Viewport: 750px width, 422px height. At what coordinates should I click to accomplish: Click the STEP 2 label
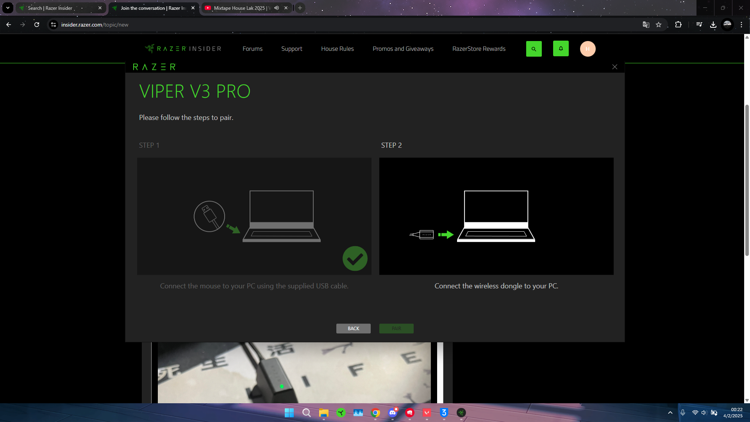coord(391,145)
